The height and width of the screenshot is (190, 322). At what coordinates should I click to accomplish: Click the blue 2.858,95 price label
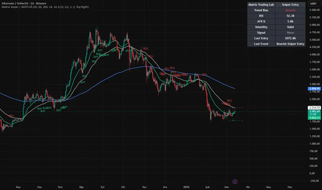tap(314, 88)
